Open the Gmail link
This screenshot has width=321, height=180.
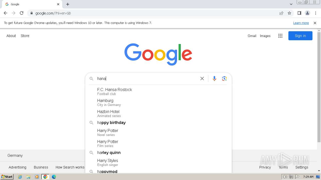[x=252, y=36]
